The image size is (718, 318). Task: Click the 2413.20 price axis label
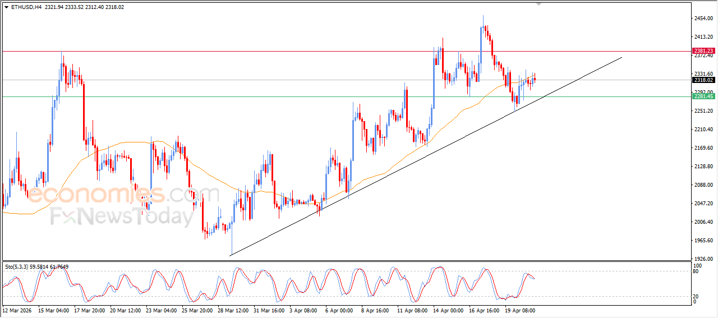[703, 37]
